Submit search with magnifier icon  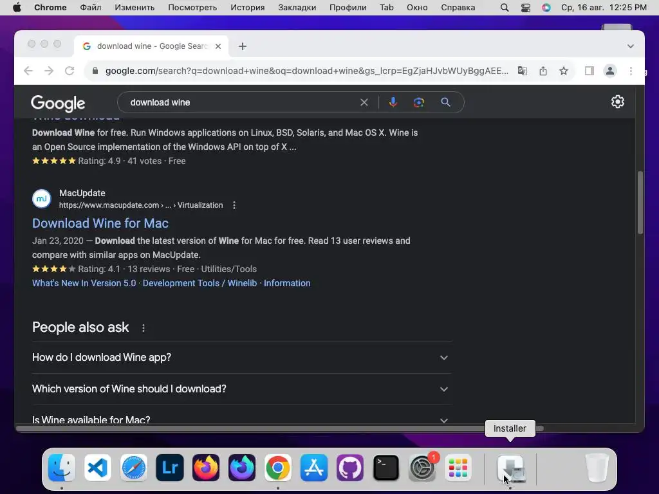(x=445, y=102)
